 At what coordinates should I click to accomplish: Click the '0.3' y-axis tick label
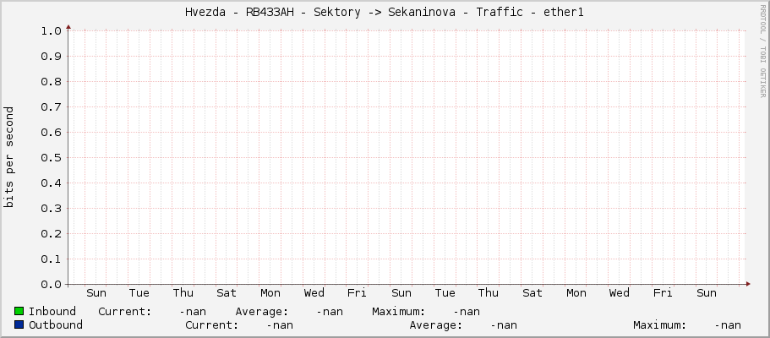pos(51,209)
